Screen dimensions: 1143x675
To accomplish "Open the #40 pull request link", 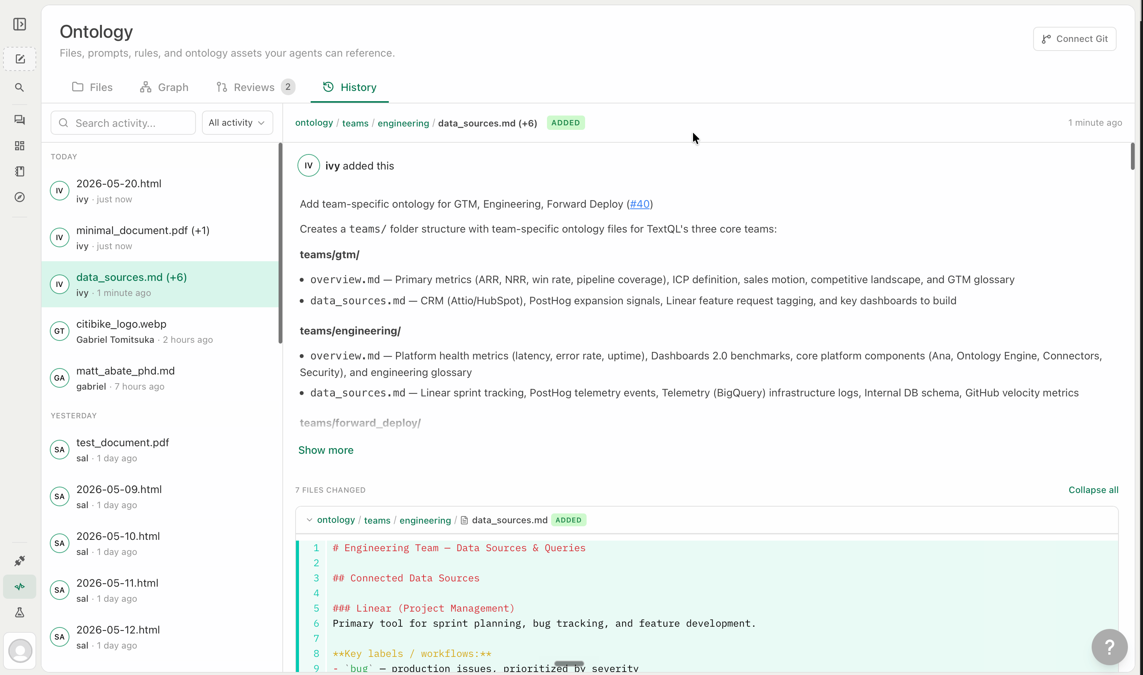I will tap(640, 204).
